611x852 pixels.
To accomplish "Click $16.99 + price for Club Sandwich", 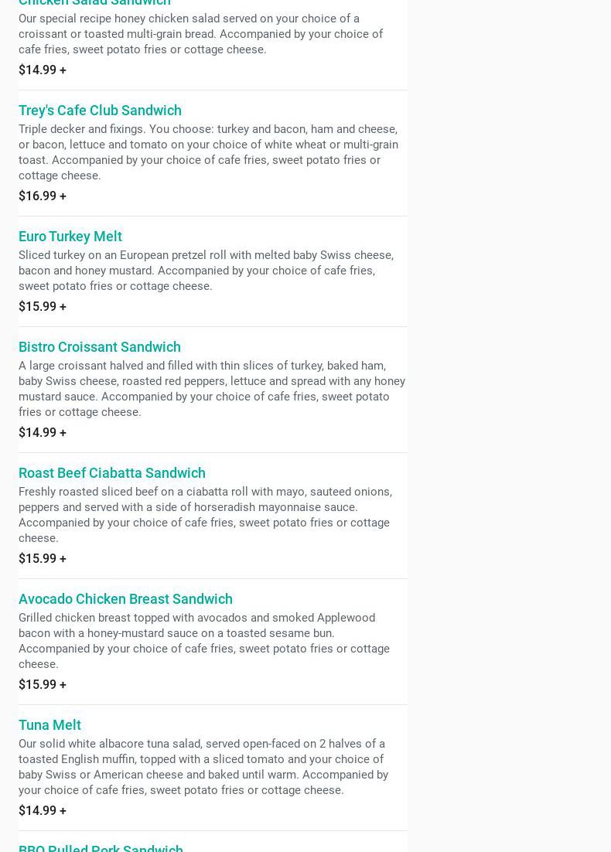I will 43,196.
